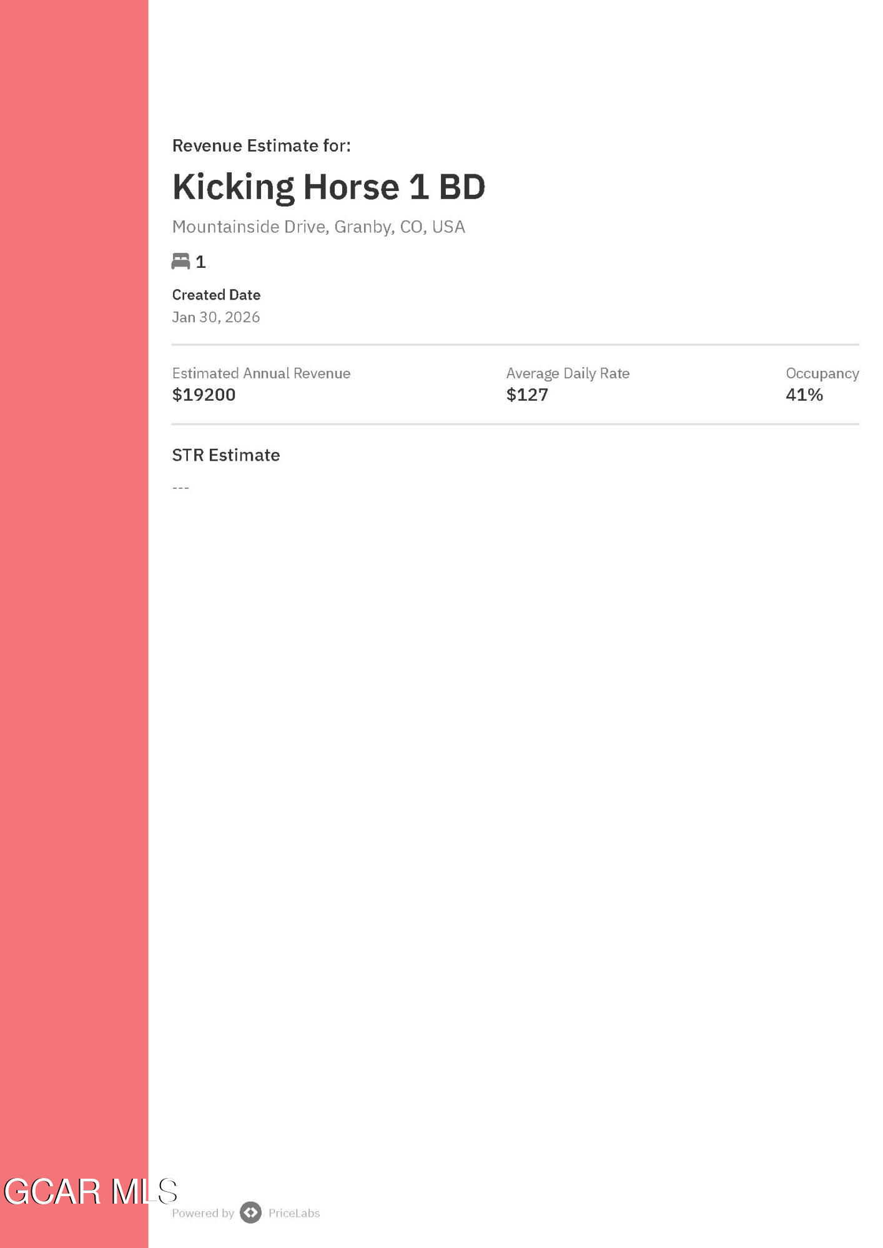The width and height of the screenshot is (883, 1248).
Task: Select the Jan 30, 2026 date
Action: [x=216, y=317]
